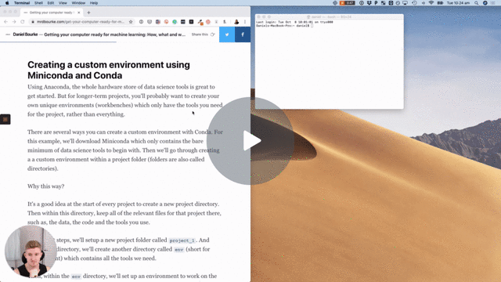Open Spotlight search in the menu bar
This screenshot has height=282, width=501.
[x=476, y=3]
